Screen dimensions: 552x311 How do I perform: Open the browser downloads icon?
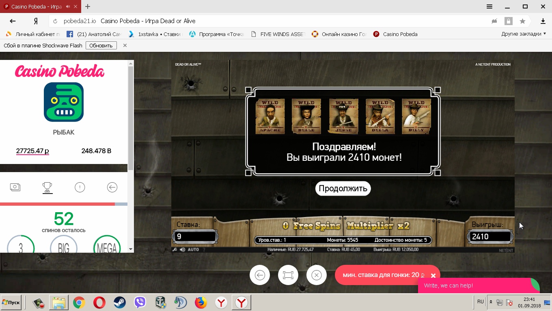click(x=543, y=21)
